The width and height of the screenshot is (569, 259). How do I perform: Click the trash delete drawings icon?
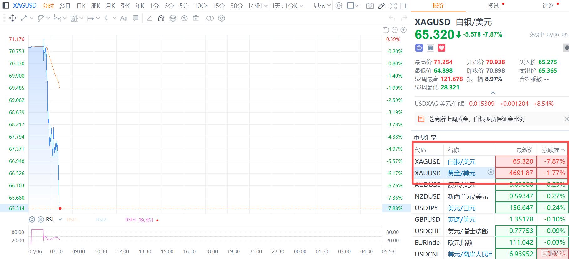[x=196, y=18]
